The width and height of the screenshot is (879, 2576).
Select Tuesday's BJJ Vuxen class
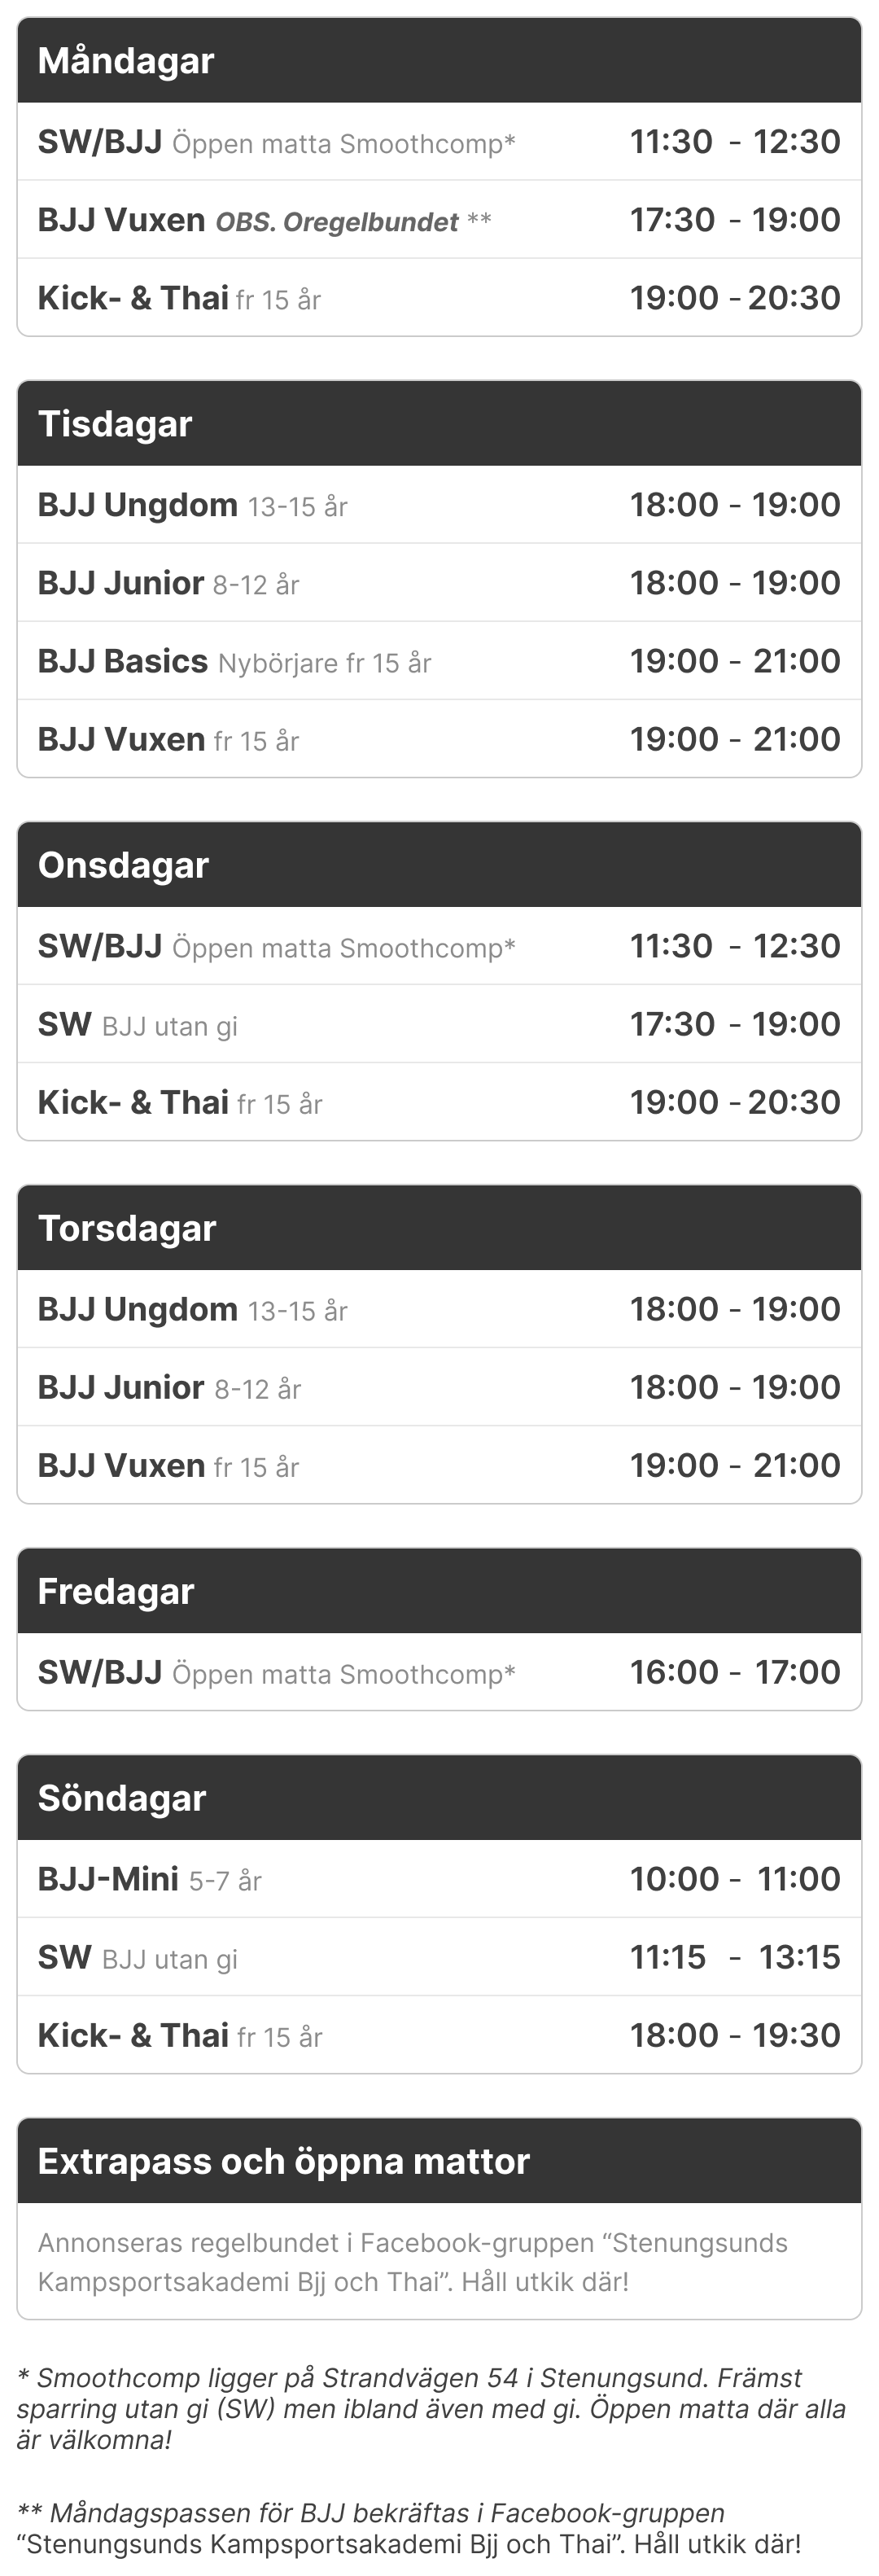click(x=438, y=739)
